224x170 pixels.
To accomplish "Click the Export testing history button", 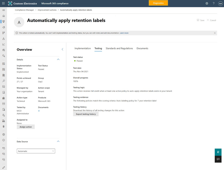I will point(86,114).
